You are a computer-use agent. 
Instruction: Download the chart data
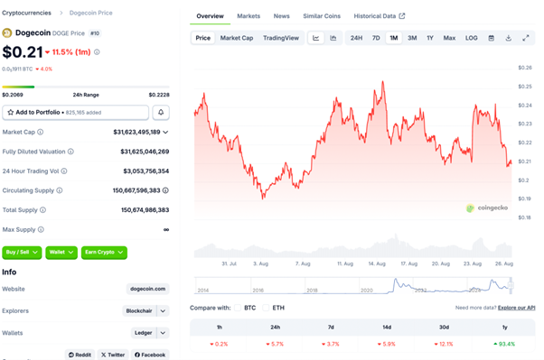(x=508, y=38)
